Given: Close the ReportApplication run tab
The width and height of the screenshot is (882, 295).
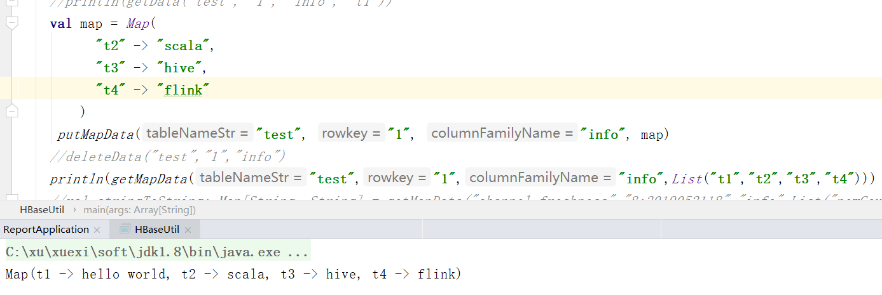Looking at the screenshot, I should [x=97, y=230].
